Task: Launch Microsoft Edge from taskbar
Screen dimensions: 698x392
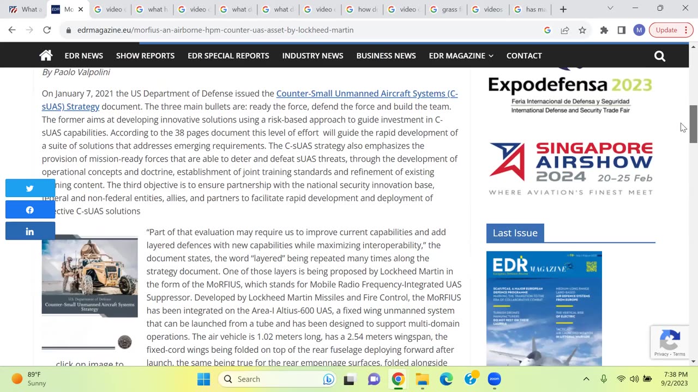Action: click(446, 379)
